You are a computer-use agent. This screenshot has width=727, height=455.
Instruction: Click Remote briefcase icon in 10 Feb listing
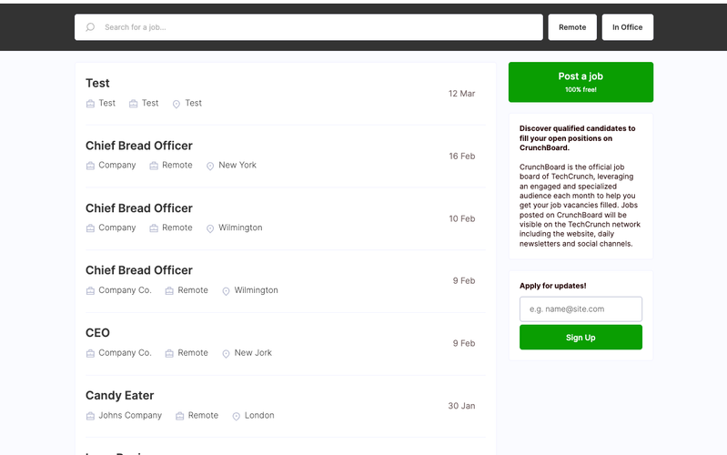pyautogui.click(x=154, y=228)
